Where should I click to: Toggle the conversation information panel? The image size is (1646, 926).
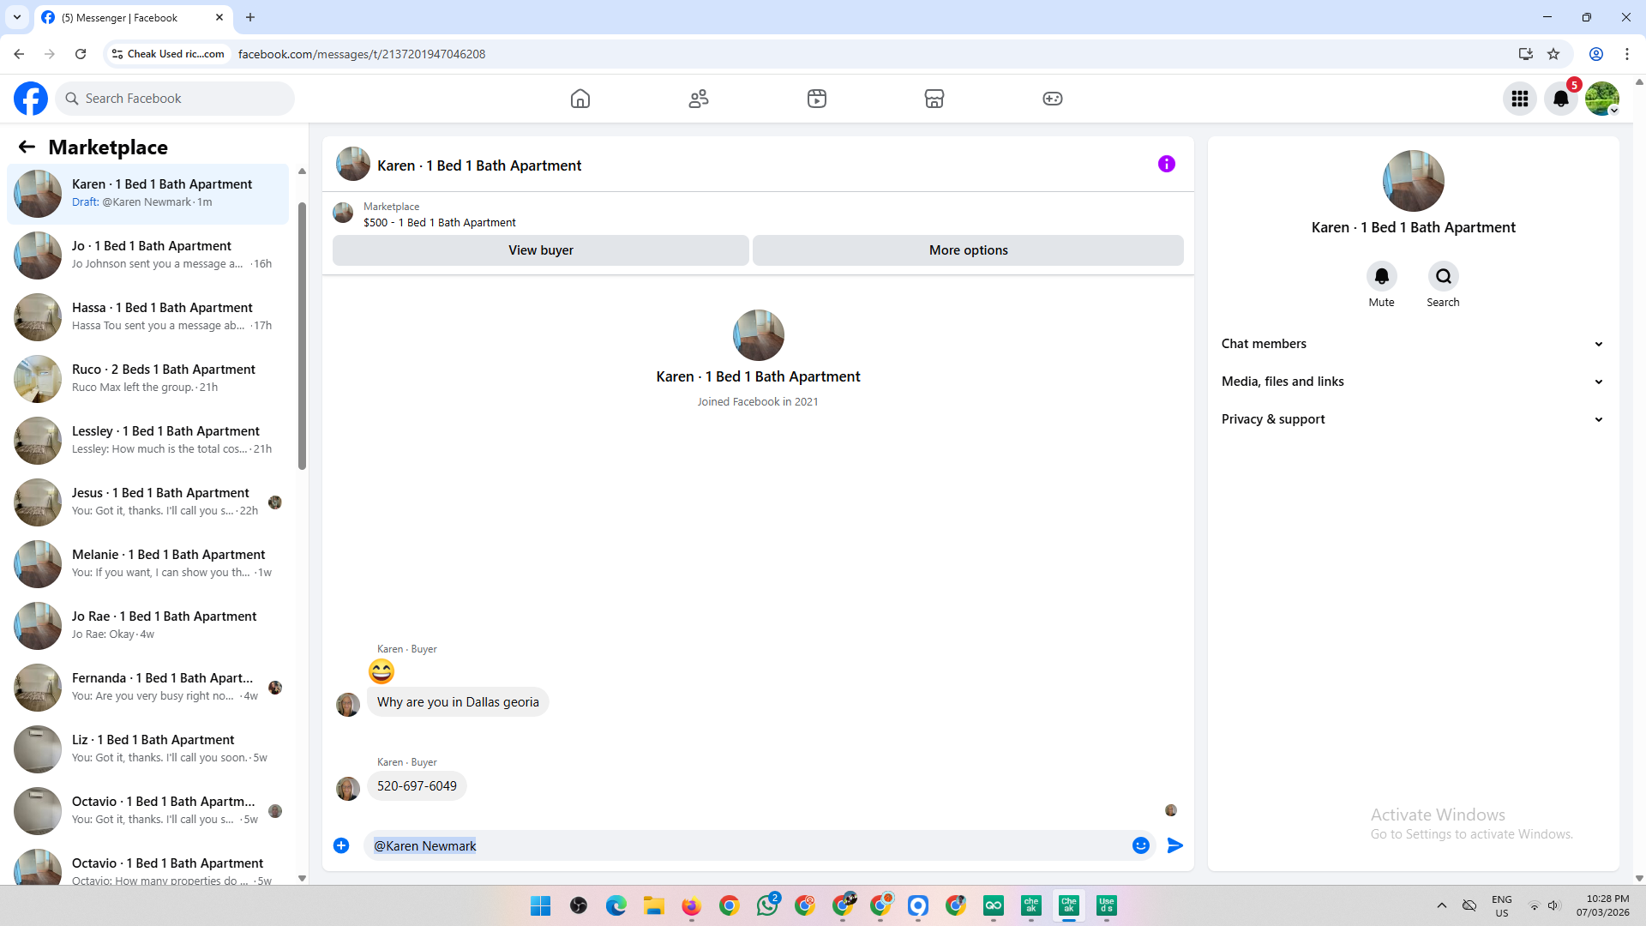(1167, 164)
